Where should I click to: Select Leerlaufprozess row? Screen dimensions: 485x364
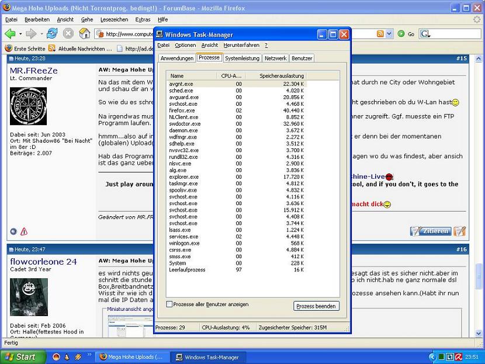(237, 270)
